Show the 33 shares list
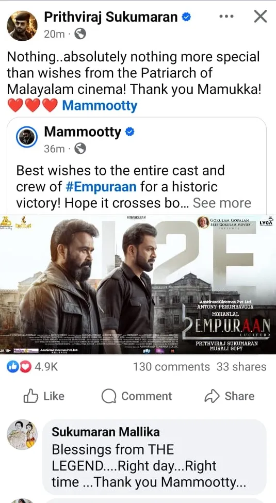This screenshot has height=503, width=276. pyautogui.click(x=241, y=367)
